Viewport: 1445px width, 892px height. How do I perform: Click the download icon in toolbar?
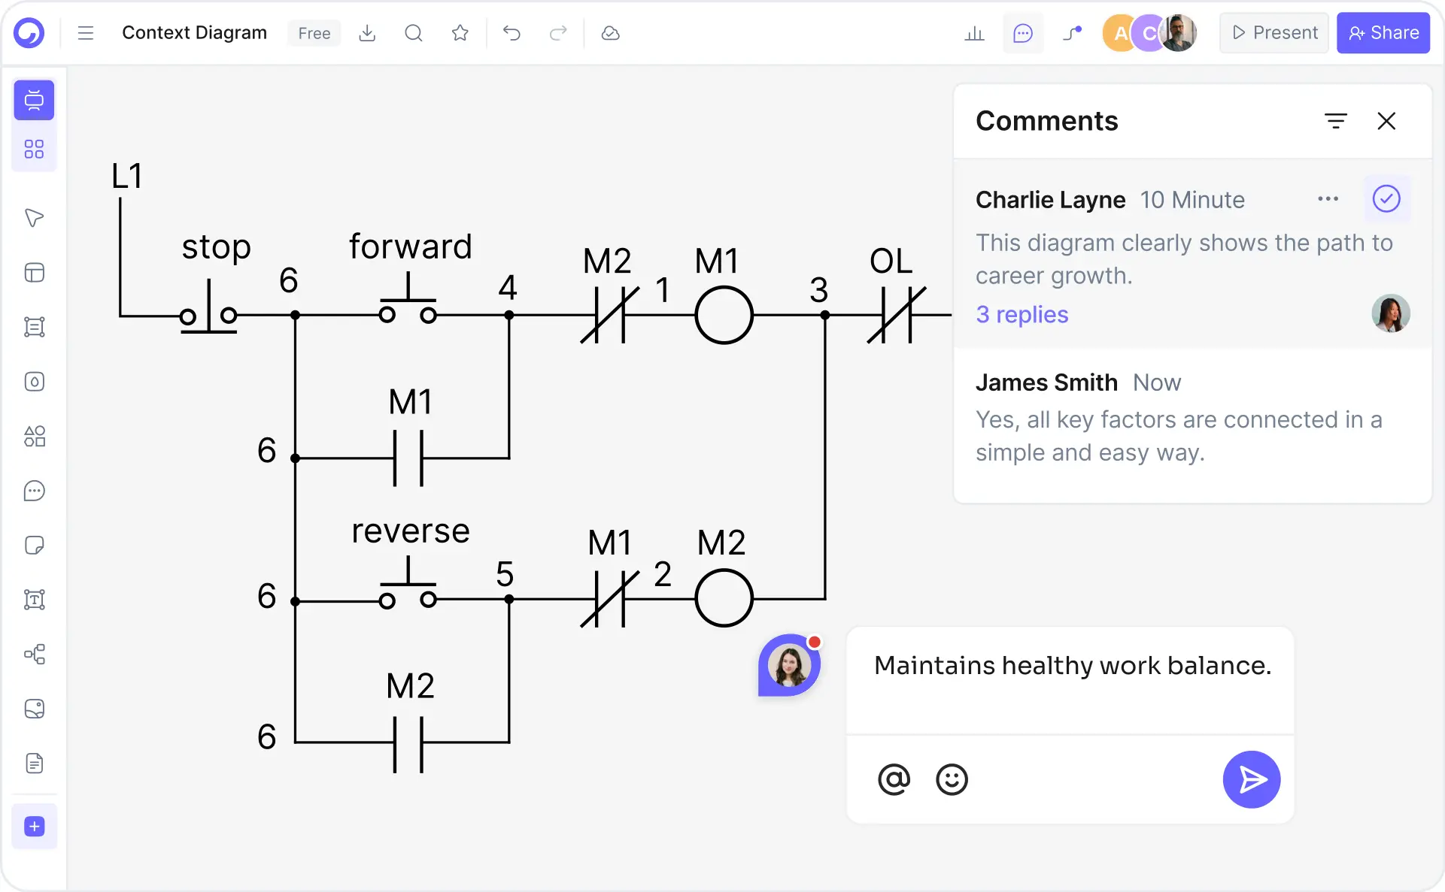367,33
